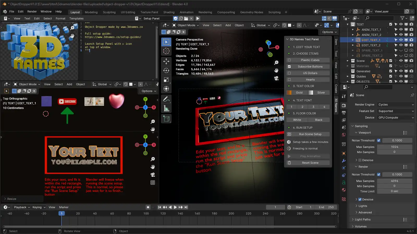Open the Templates menu in text editor
Screen dimensions: 417x234
point(76,18)
